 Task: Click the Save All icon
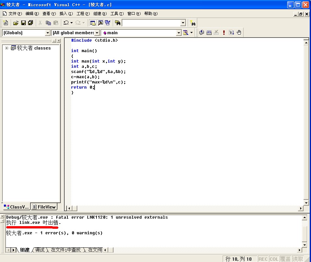30,23
